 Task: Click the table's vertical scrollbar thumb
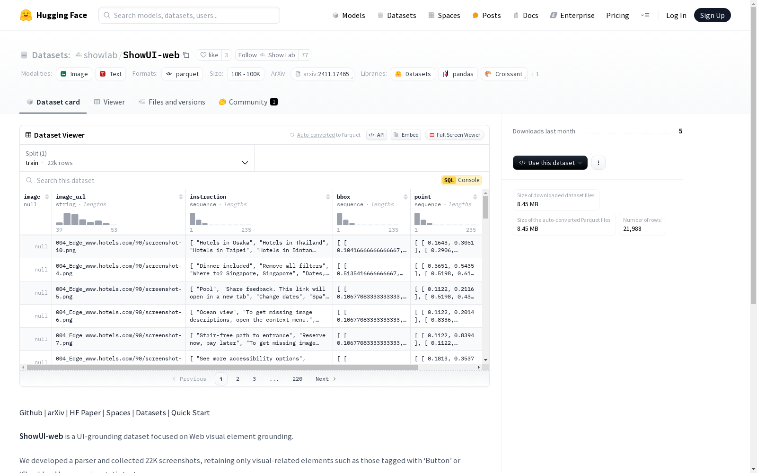point(485,207)
